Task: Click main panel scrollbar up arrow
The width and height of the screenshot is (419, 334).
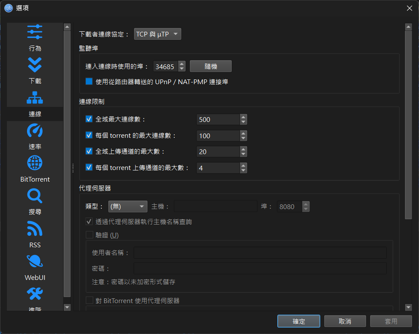Action: point(408,27)
